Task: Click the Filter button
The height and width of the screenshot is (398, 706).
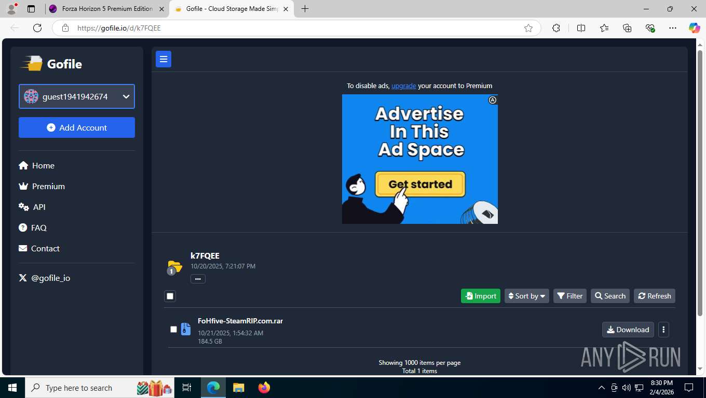Action: (570, 296)
